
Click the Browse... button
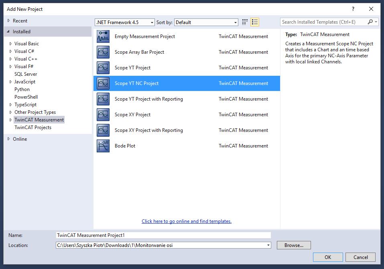coord(294,245)
